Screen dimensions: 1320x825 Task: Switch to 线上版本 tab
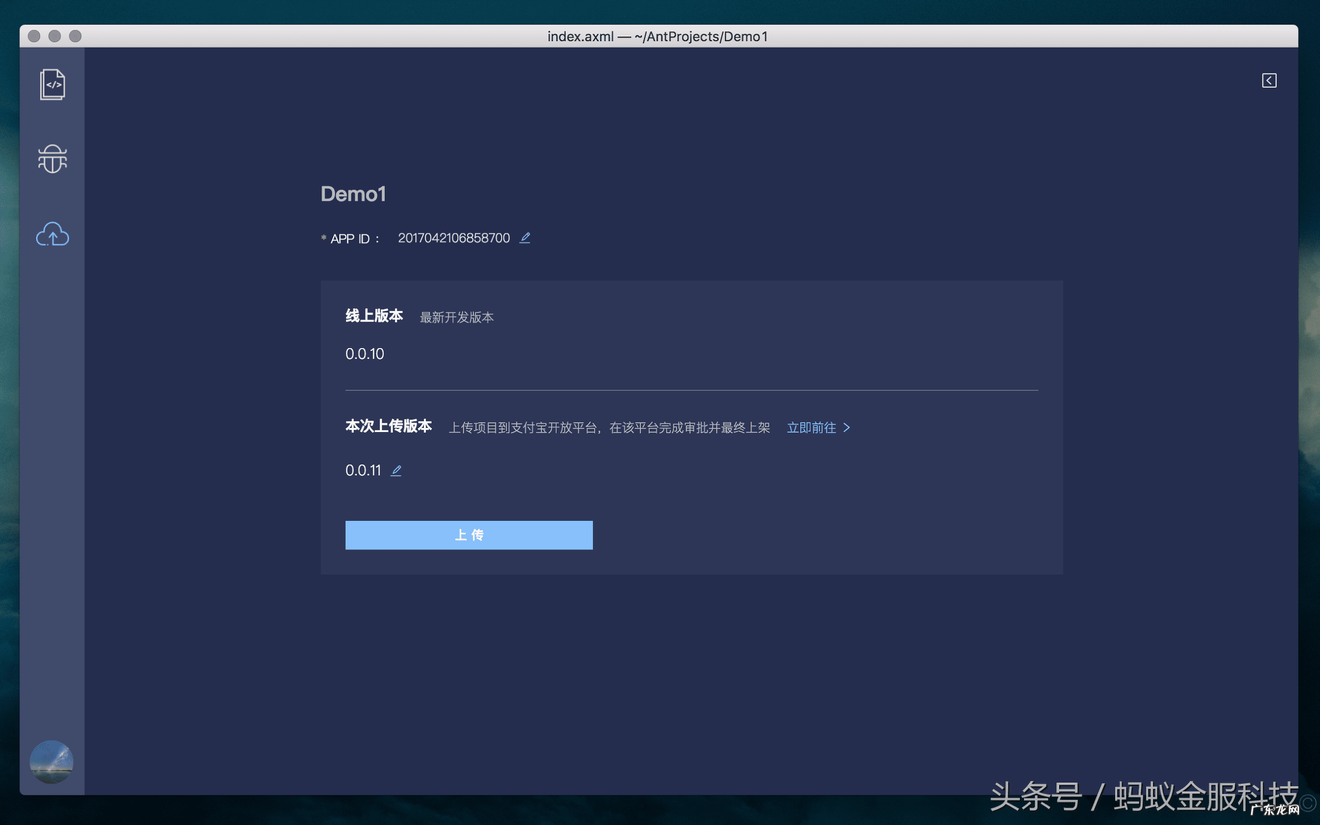[x=374, y=316]
